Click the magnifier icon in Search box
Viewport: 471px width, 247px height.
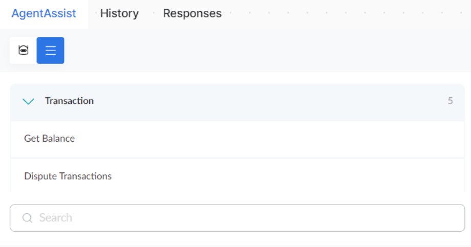28,218
